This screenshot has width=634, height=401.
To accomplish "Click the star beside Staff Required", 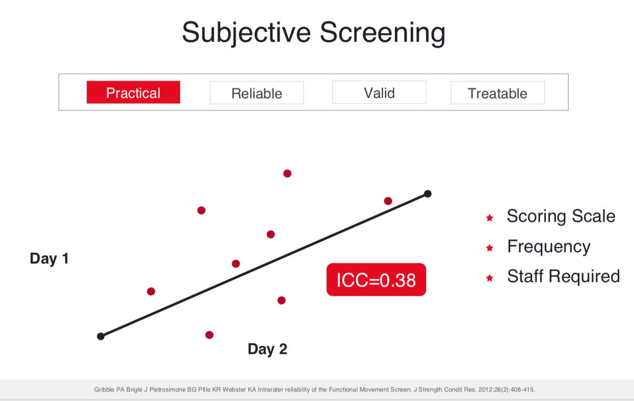I will pos(489,278).
